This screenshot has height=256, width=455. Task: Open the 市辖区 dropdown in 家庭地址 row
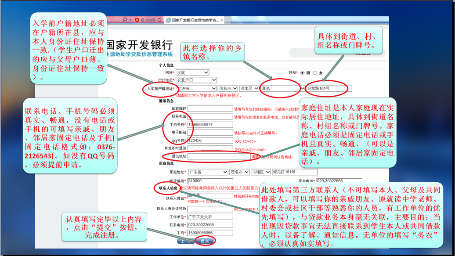click(260, 172)
